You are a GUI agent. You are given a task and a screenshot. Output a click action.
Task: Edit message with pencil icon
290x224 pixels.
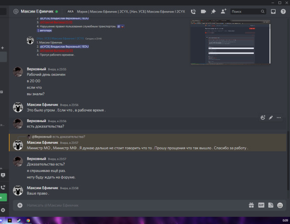271,117
